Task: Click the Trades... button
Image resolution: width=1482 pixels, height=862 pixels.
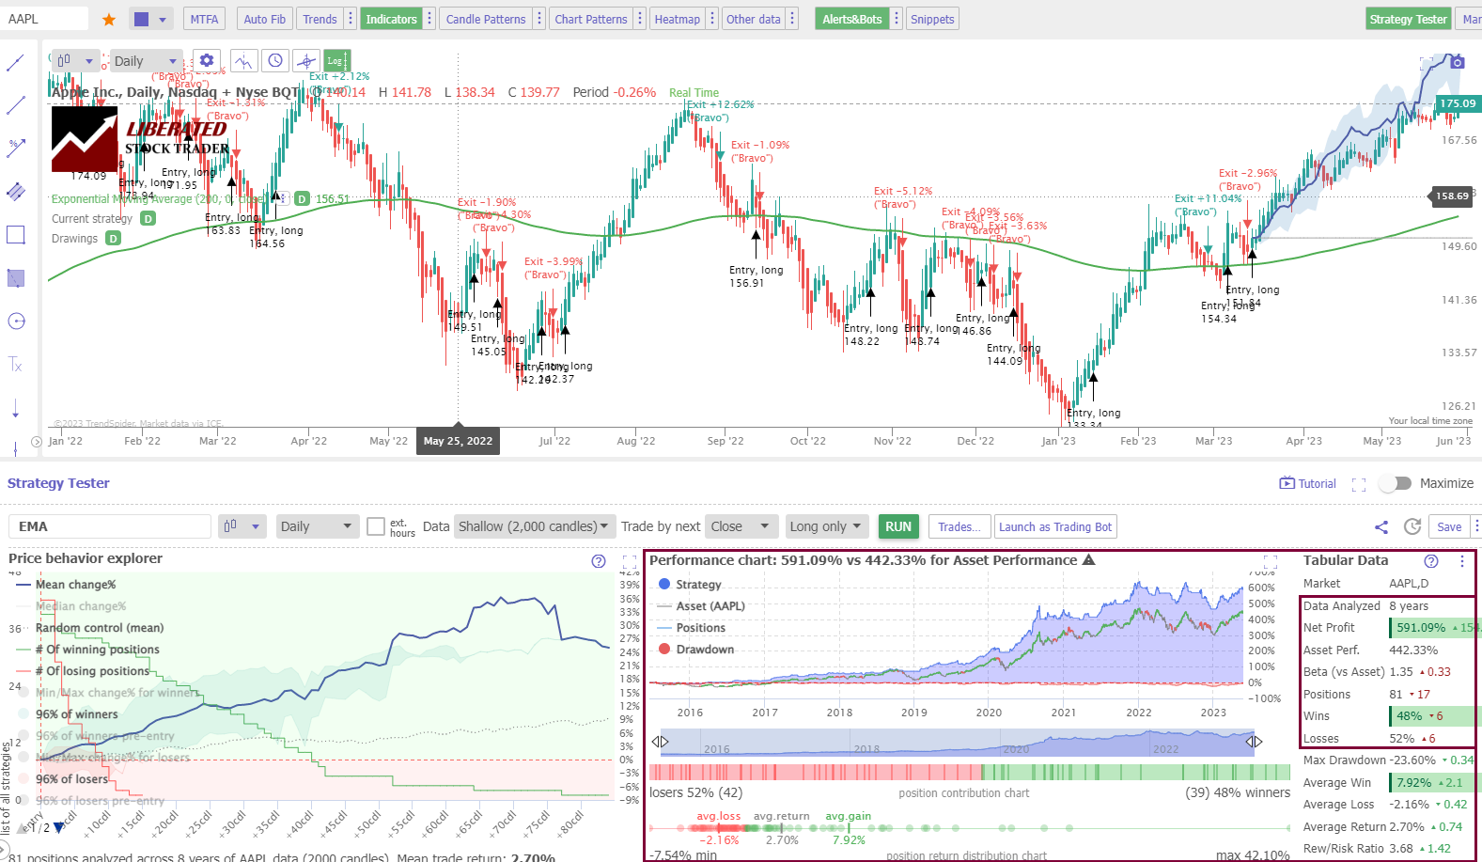Action: (x=959, y=526)
